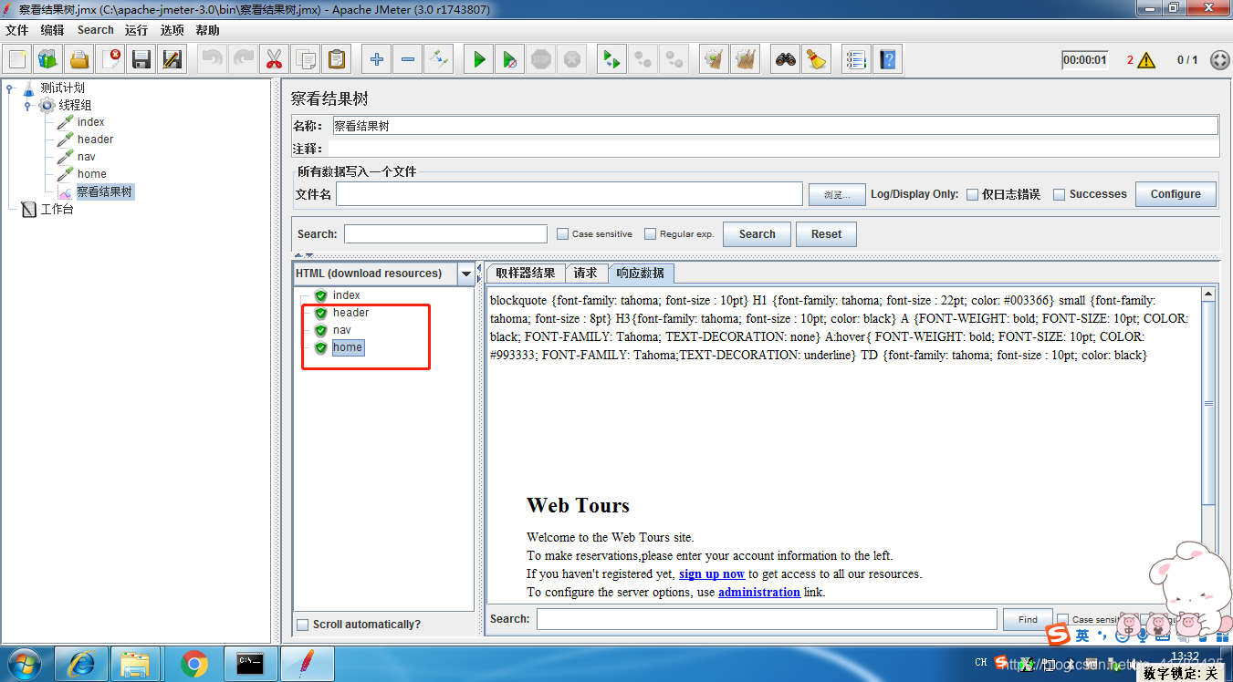Open Chrome from the taskbar
This screenshot has width=1233, height=682.
193,664
